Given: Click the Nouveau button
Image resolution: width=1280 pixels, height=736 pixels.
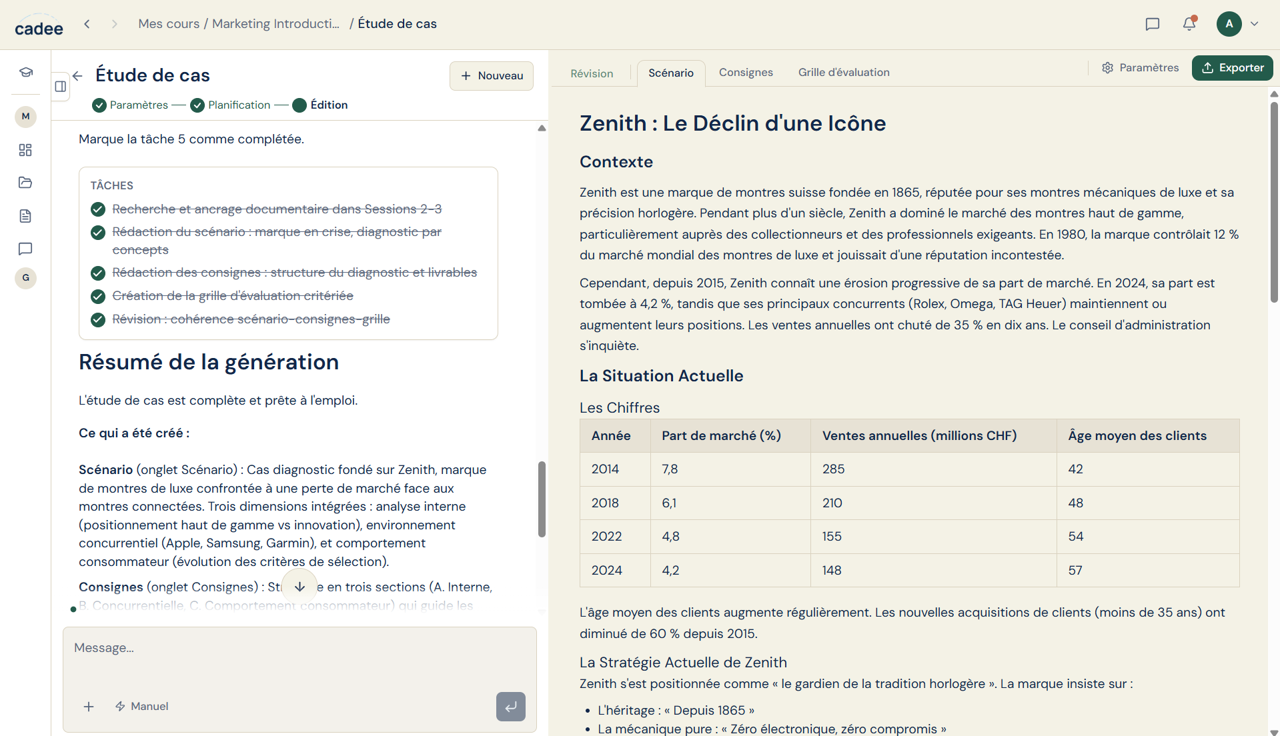Looking at the screenshot, I should click(492, 76).
